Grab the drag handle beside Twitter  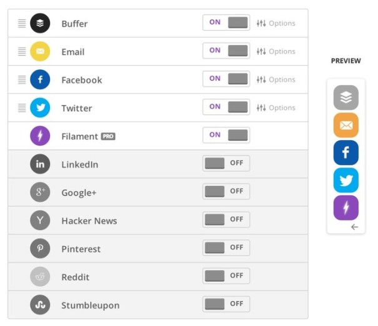click(x=22, y=107)
